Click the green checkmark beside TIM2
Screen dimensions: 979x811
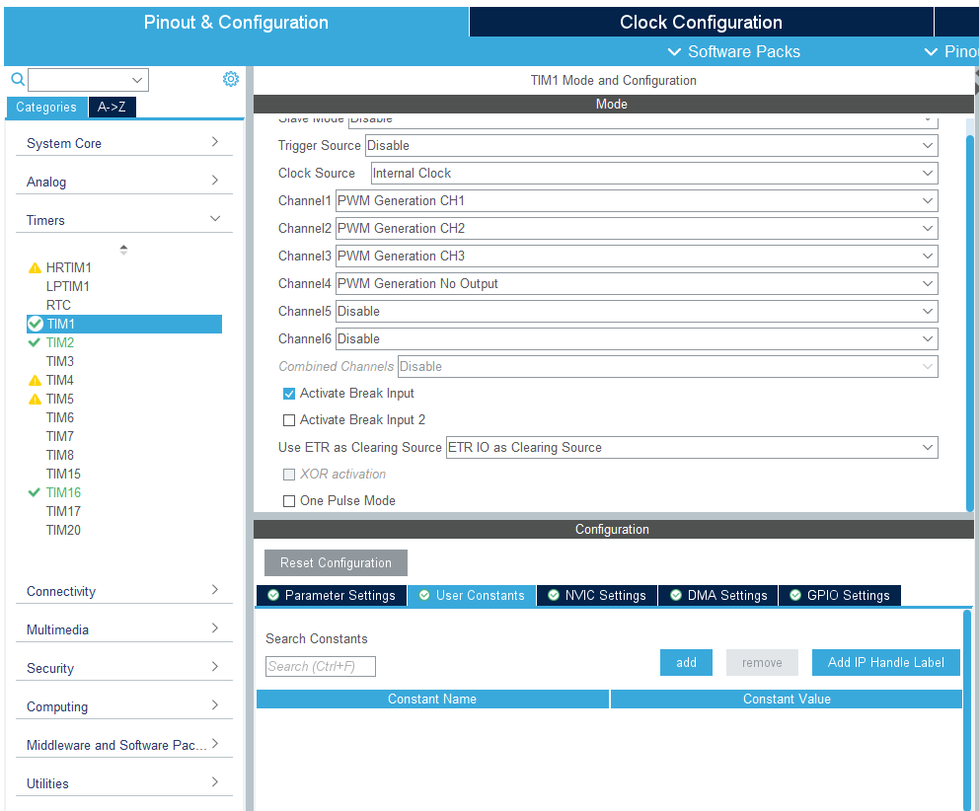pos(35,342)
